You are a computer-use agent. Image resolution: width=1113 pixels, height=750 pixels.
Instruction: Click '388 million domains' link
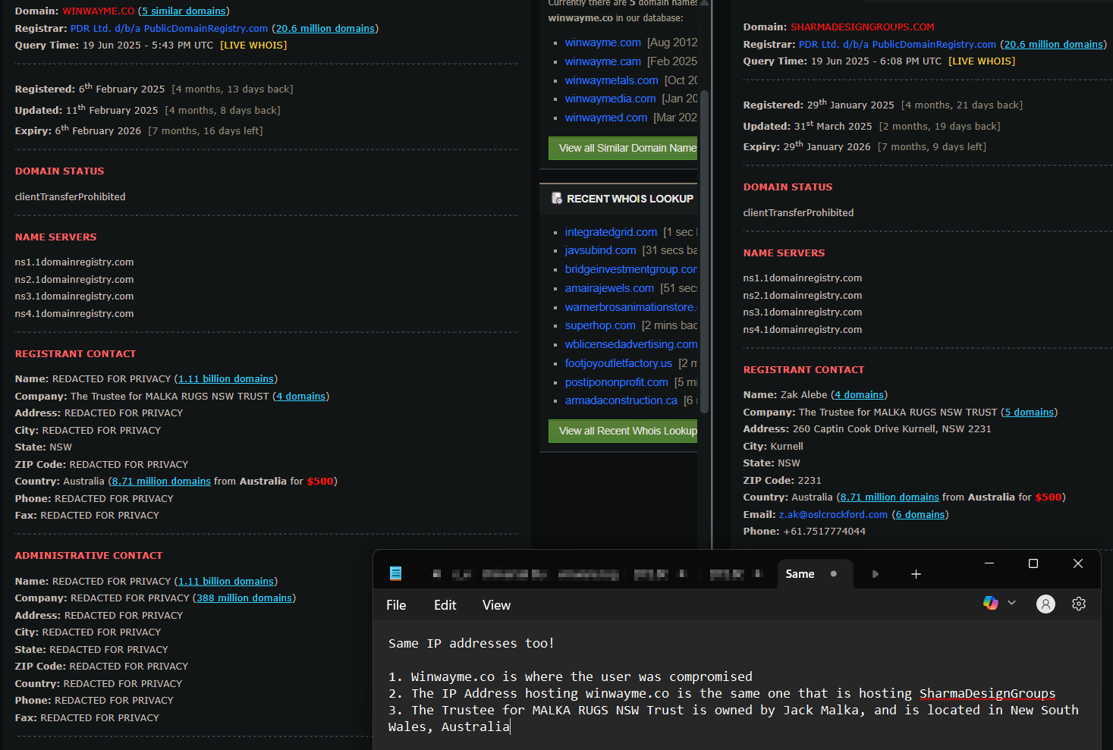point(244,598)
